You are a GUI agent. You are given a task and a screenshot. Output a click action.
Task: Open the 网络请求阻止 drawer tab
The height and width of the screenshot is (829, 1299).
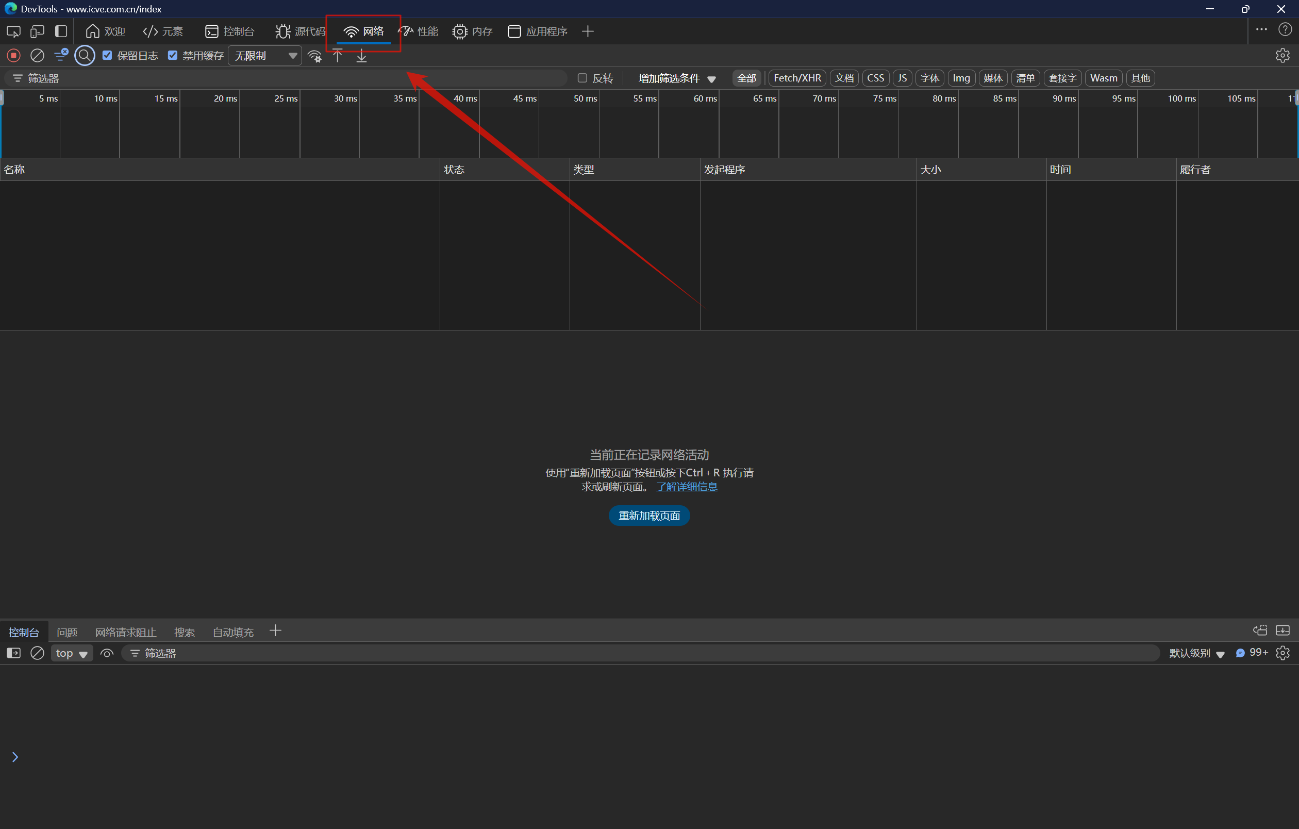point(125,632)
